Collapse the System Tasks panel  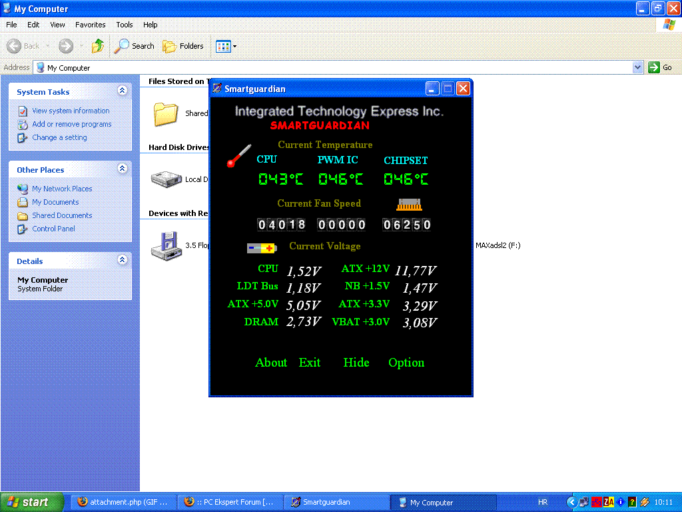[x=122, y=91]
